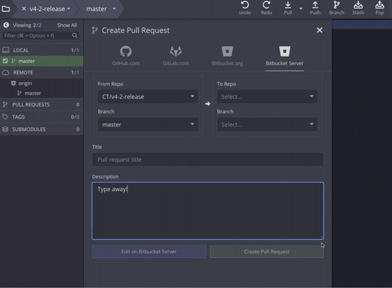Select local master branch row
This screenshot has height=288, width=392.
pyautogui.click(x=42, y=61)
